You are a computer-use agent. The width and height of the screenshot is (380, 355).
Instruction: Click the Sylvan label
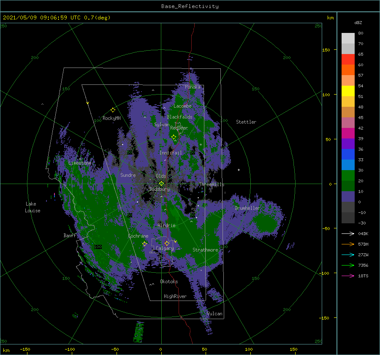[x=162, y=125]
